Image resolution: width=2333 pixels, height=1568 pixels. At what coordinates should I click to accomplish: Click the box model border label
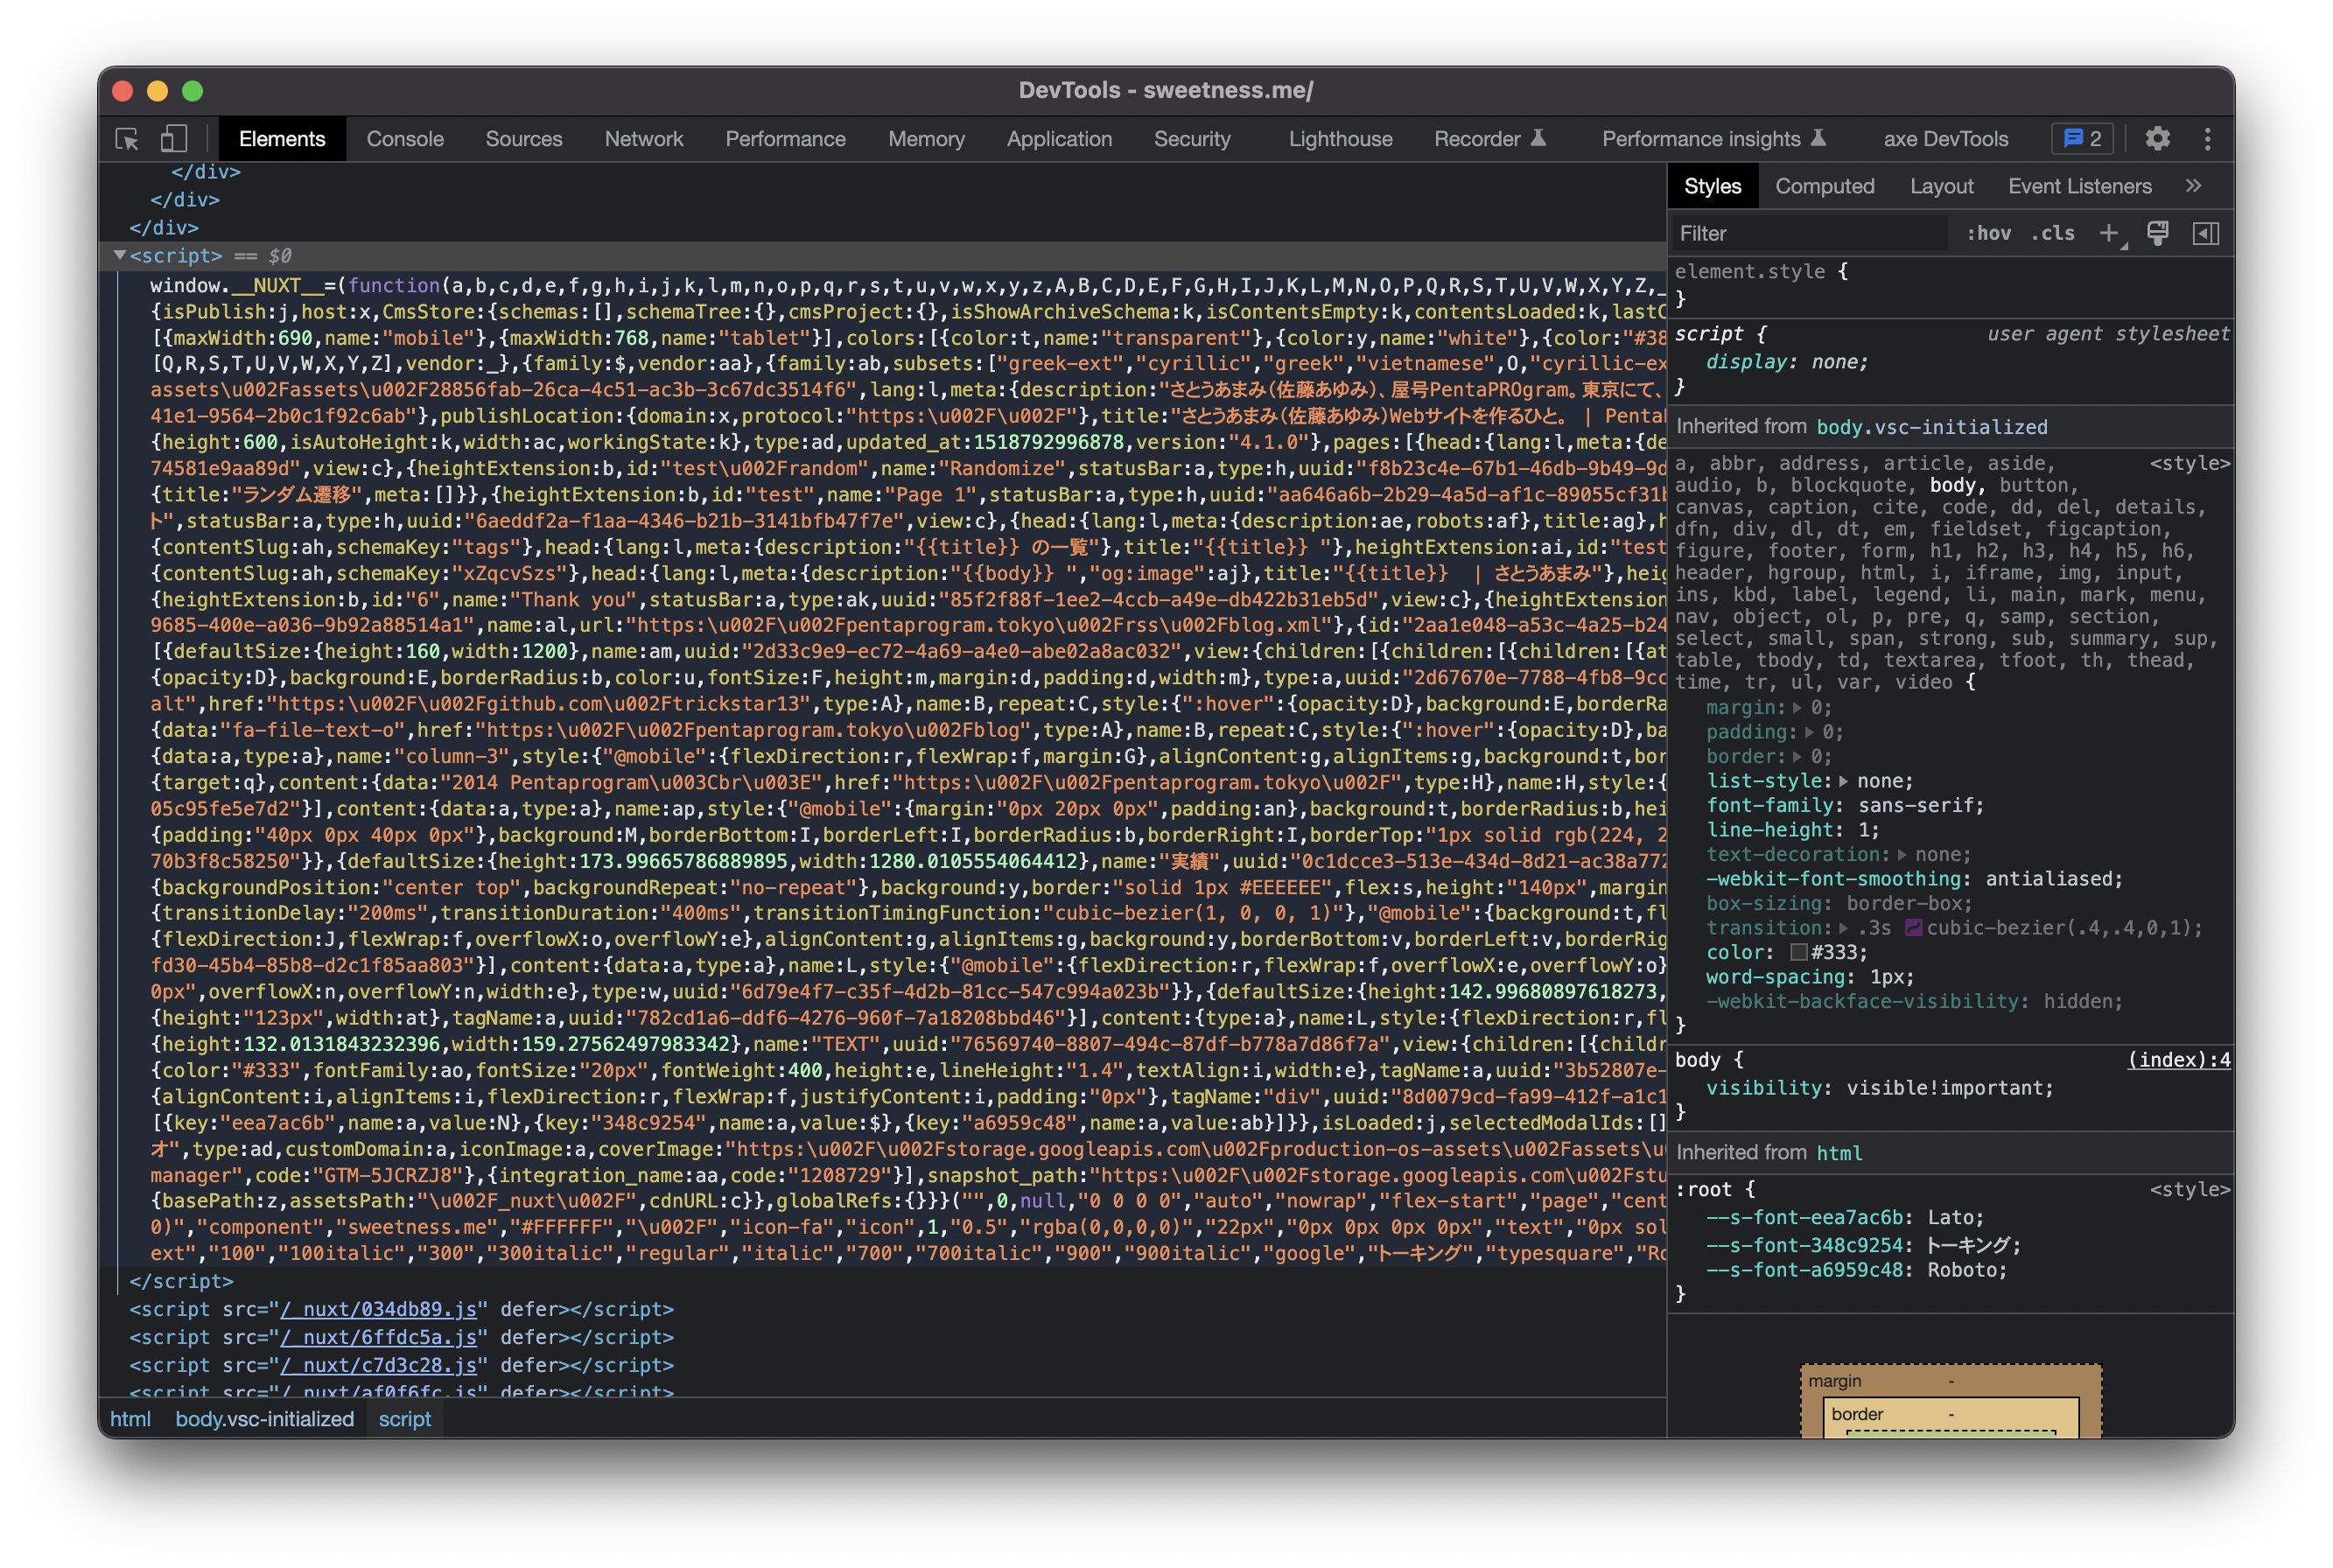pos(1857,1414)
